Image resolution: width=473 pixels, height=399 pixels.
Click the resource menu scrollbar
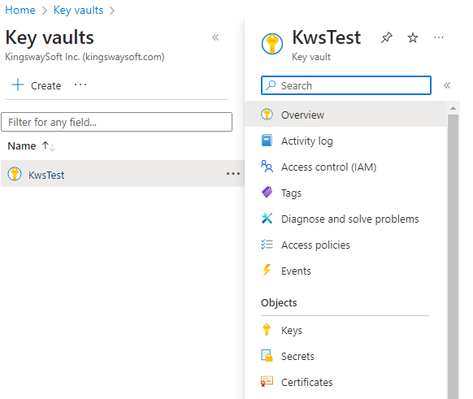tap(453, 256)
